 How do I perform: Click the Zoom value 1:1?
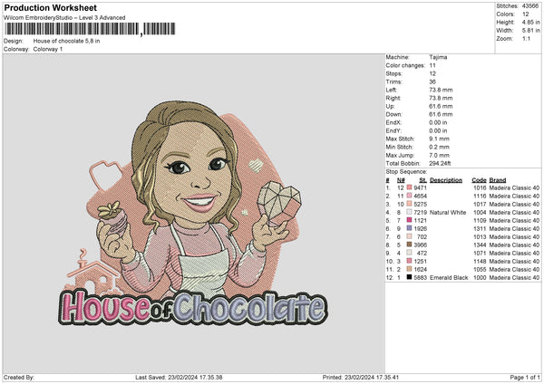point(526,38)
